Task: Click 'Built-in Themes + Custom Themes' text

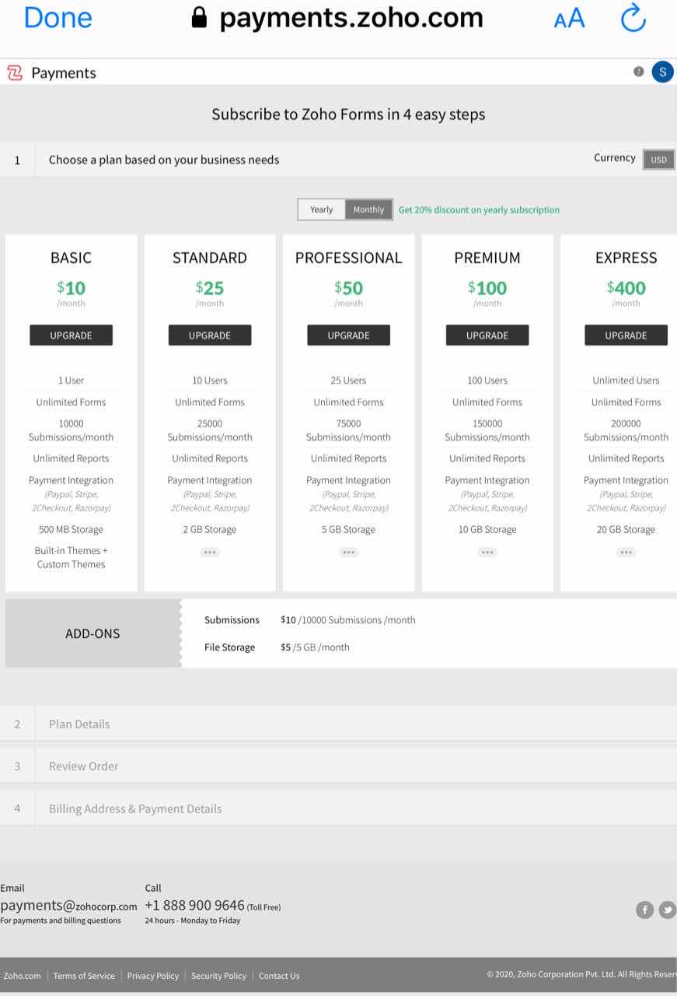Action: [x=72, y=557]
